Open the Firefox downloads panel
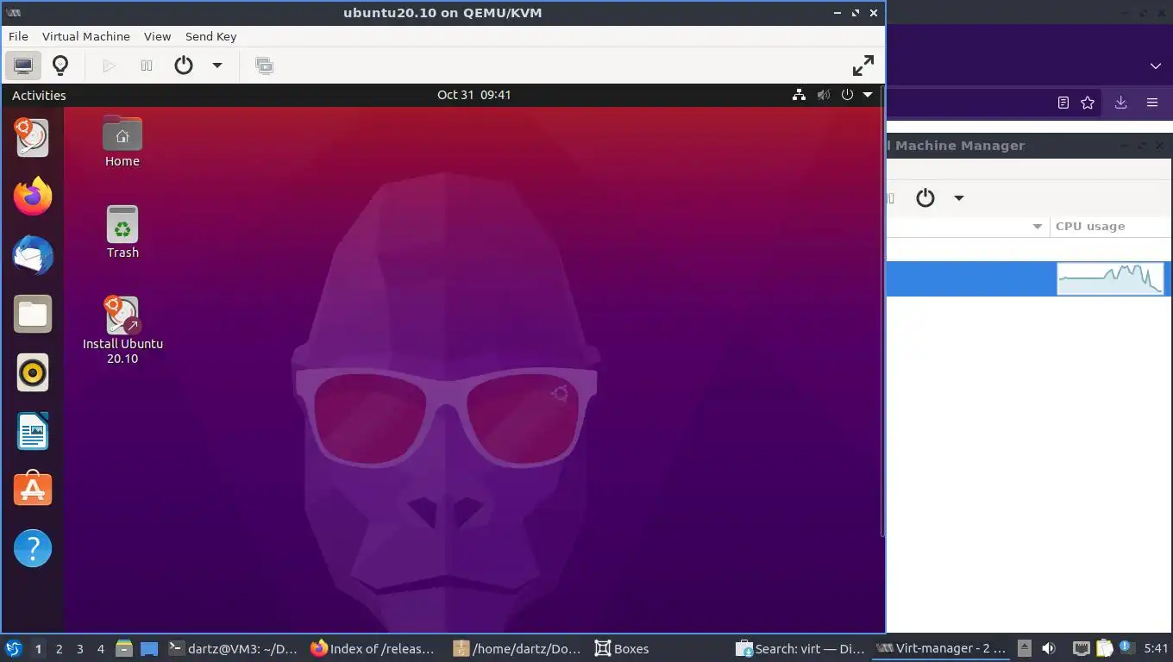Image resolution: width=1173 pixels, height=662 pixels. click(1120, 103)
